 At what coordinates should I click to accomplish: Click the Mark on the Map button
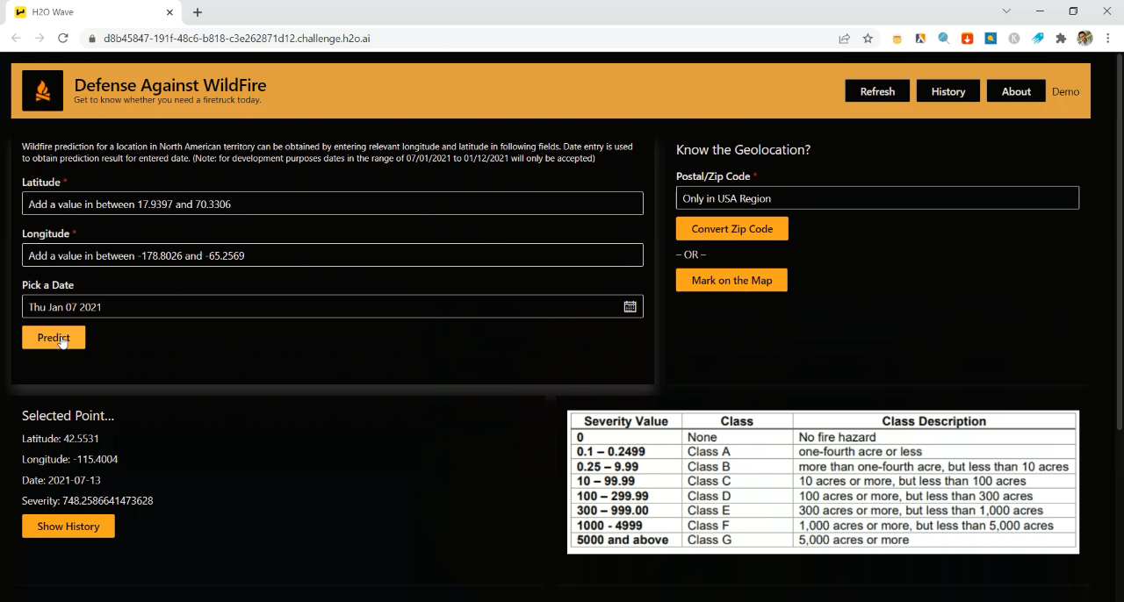point(731,280)
